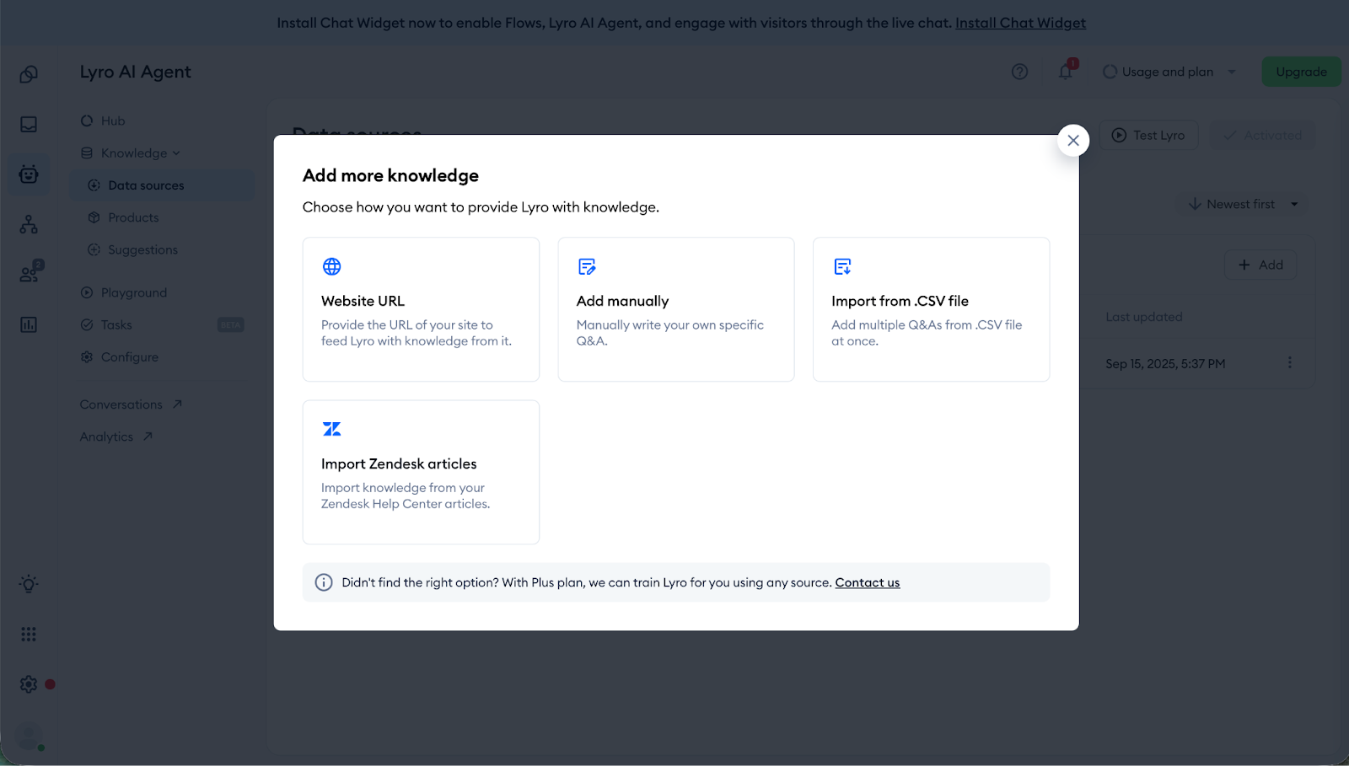Click the help question mark icon
This screenshot has width=1349, height=766.
click(x=1019, y=72)
